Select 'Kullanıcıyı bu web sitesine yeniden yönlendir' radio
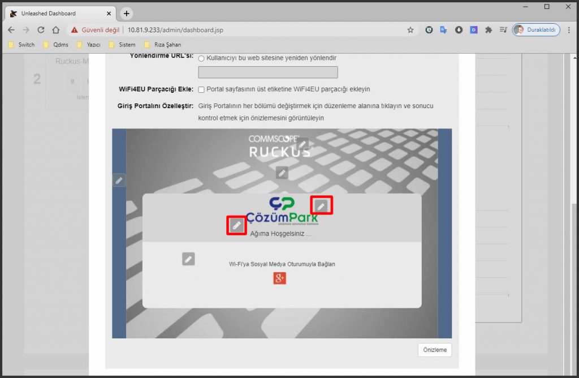The width and height of the screenshot is (579, 378). point(201,58)
